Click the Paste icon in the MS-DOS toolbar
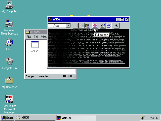This screenshot has height=121, width=161. 87,26
